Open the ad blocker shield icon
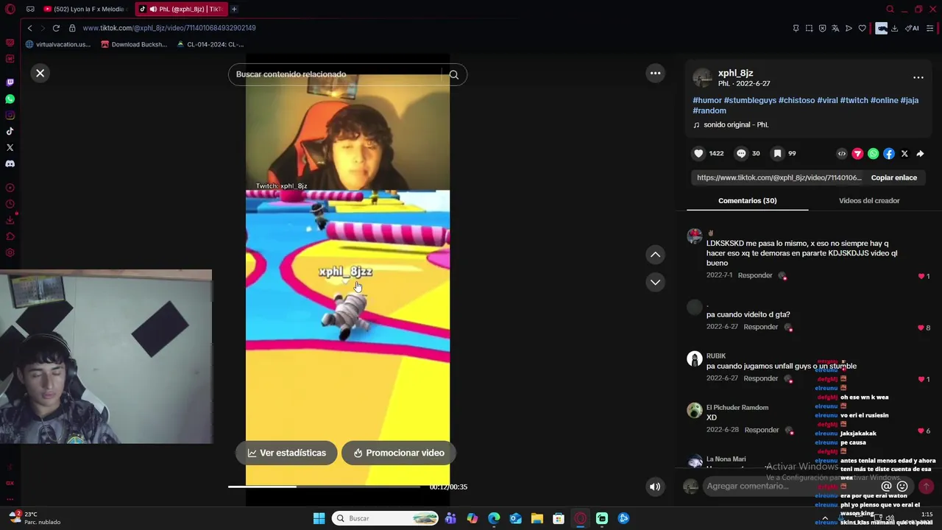 click(822, 28)
